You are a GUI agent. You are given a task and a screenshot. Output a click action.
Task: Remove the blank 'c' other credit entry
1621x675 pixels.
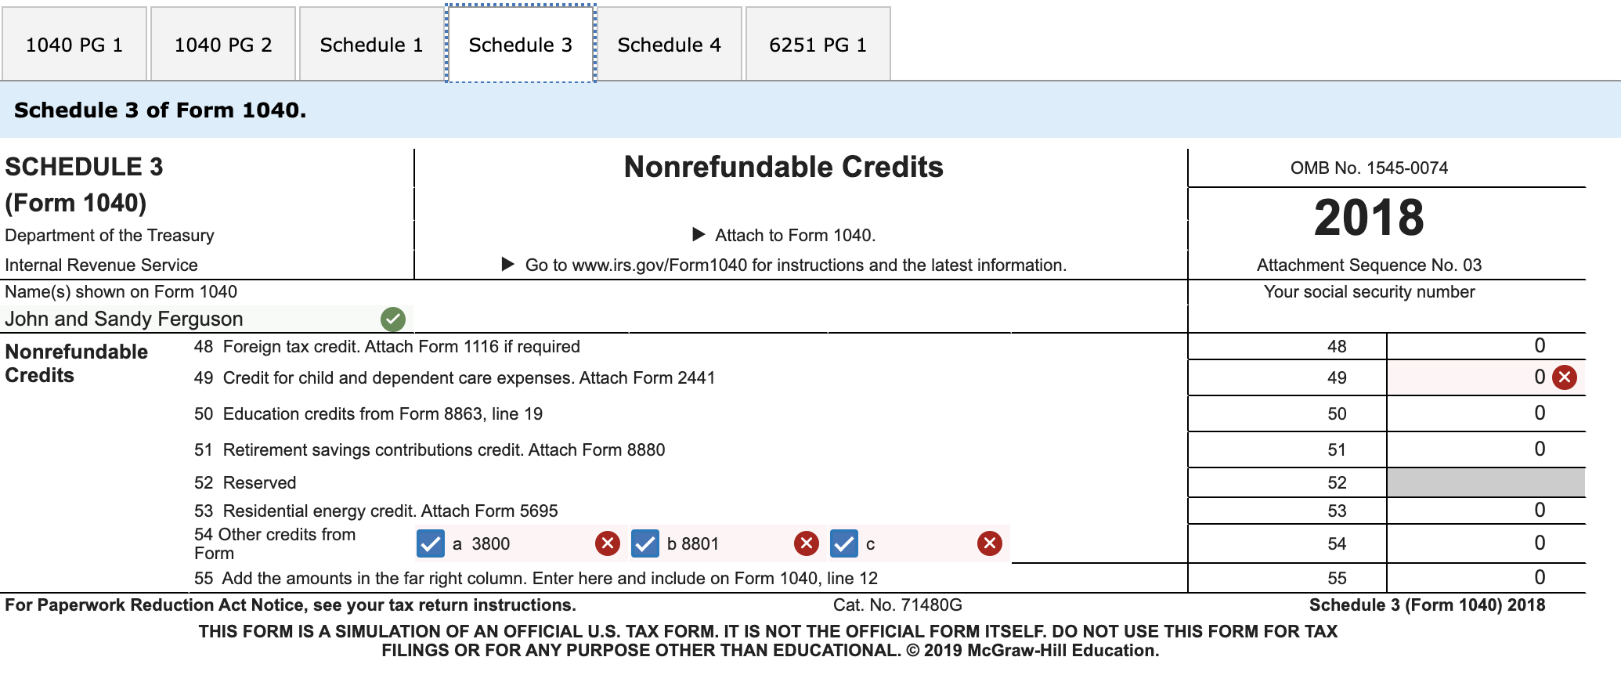pos(989,543)
